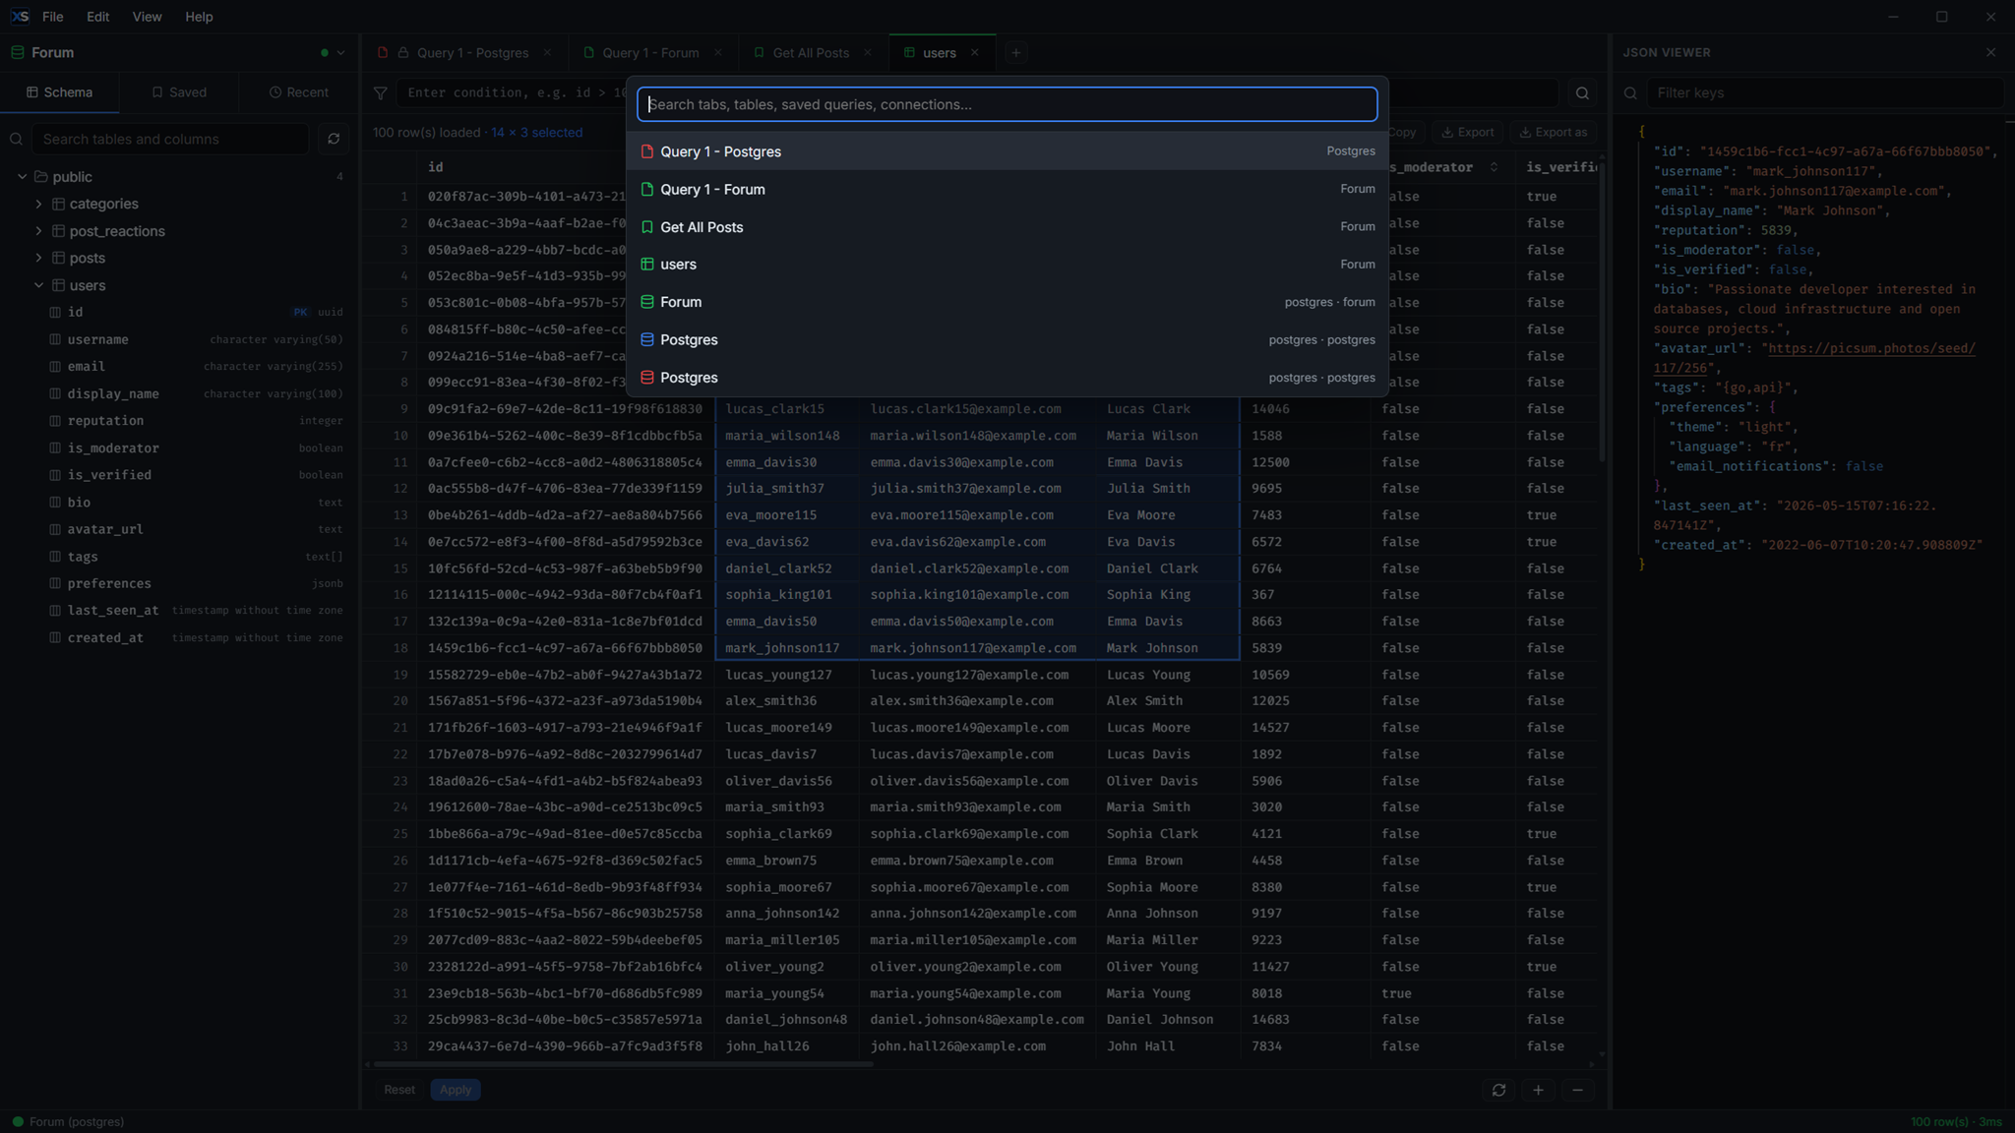Viewport: 2015px width, 1133px height.
Task: Focus the command palette search field
Action: pos(1007,104)
